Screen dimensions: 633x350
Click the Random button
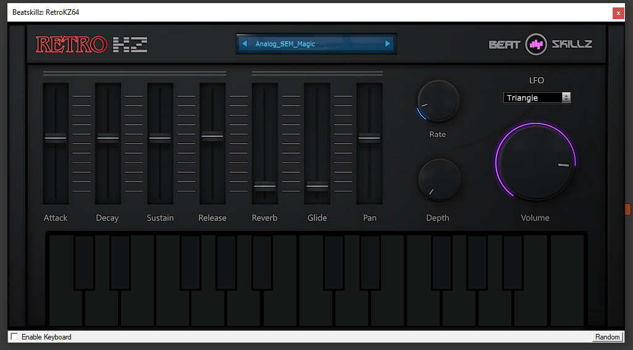(x=607, y=336)
